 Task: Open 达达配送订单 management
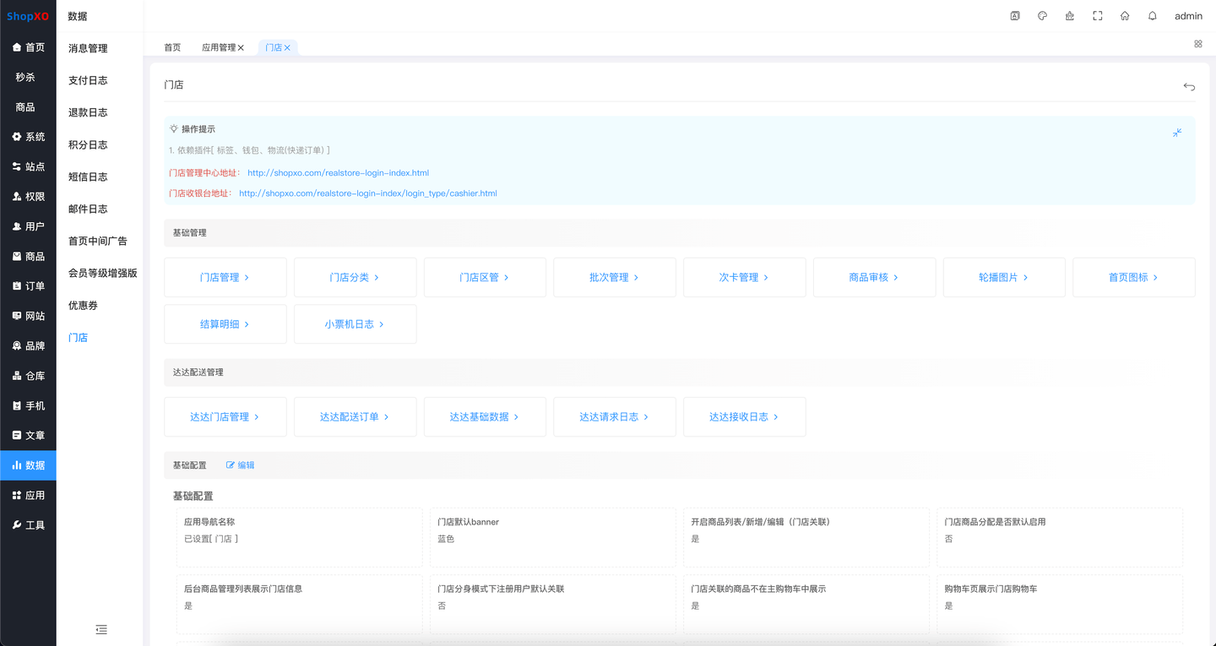[355, 416]
